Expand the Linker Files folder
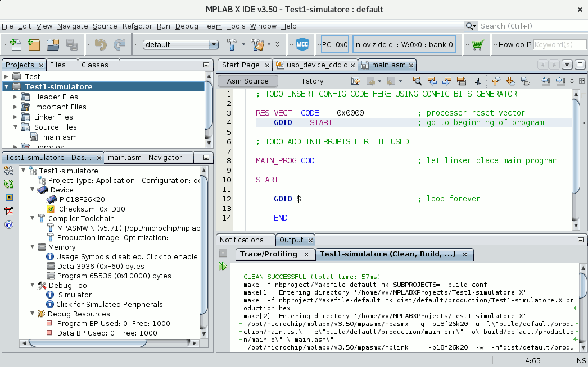This screenshot has height=367, width=588. [15, 117]
